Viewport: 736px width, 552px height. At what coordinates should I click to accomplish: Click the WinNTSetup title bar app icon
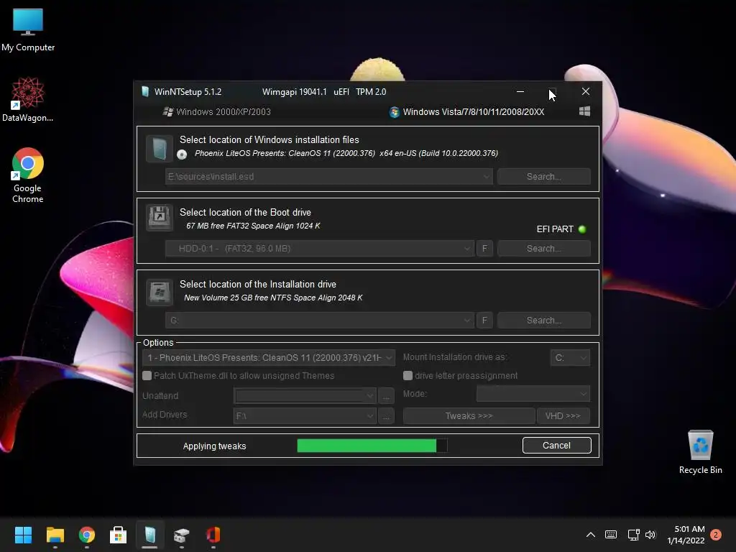145,91
